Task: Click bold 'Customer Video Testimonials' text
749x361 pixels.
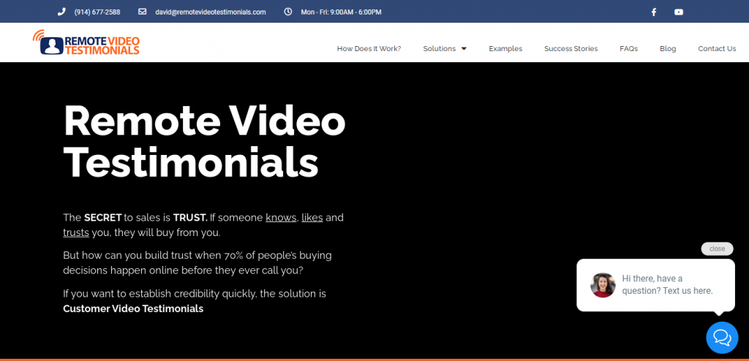Action: pos(133,308)
